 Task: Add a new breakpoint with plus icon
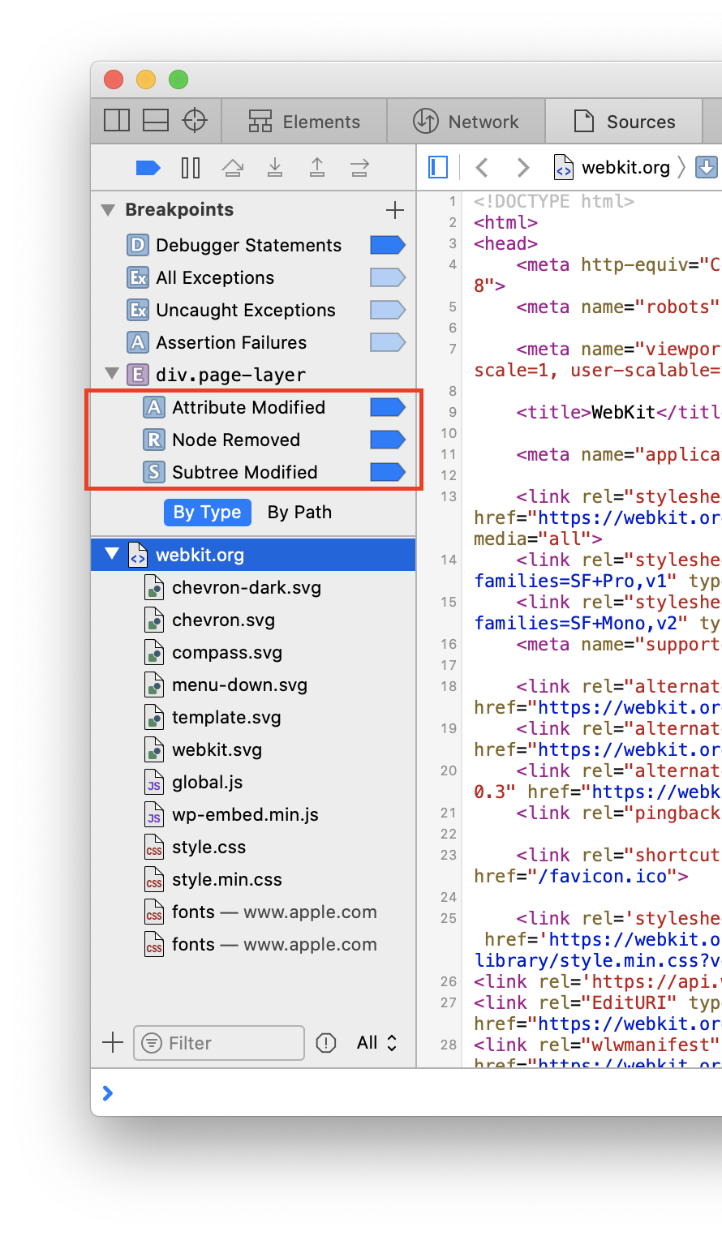tap(395, 210)
